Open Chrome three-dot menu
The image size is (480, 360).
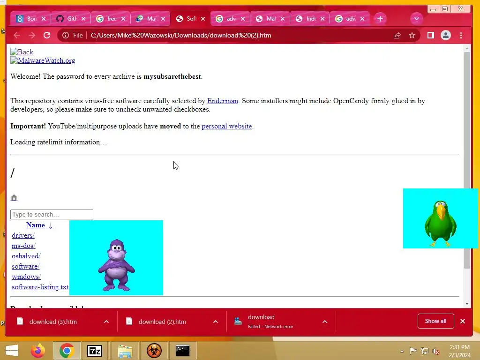coord(461,35)
